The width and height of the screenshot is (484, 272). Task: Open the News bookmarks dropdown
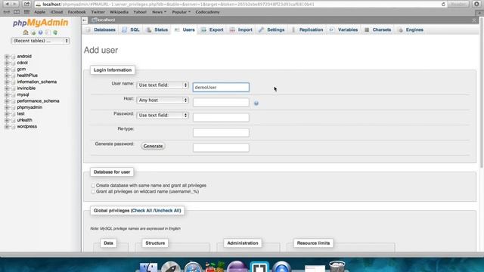click(x=159, y=12)
